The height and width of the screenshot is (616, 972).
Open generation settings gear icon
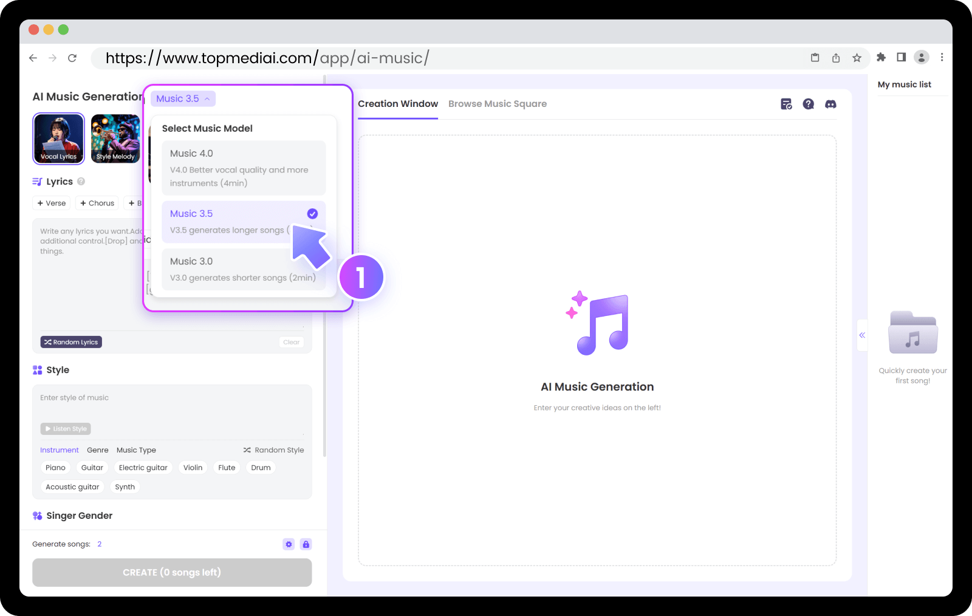[289, 544]
